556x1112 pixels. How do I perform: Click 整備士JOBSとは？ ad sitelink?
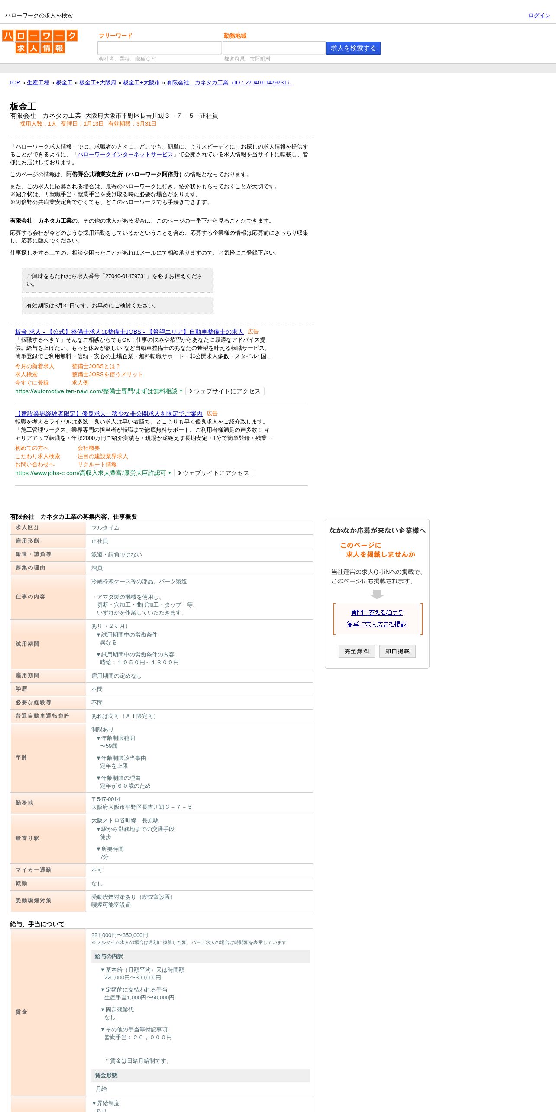click(x=96, y=366)
